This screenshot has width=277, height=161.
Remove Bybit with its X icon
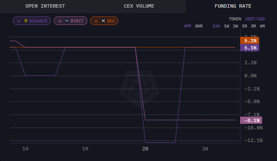[x=60, y=21]
